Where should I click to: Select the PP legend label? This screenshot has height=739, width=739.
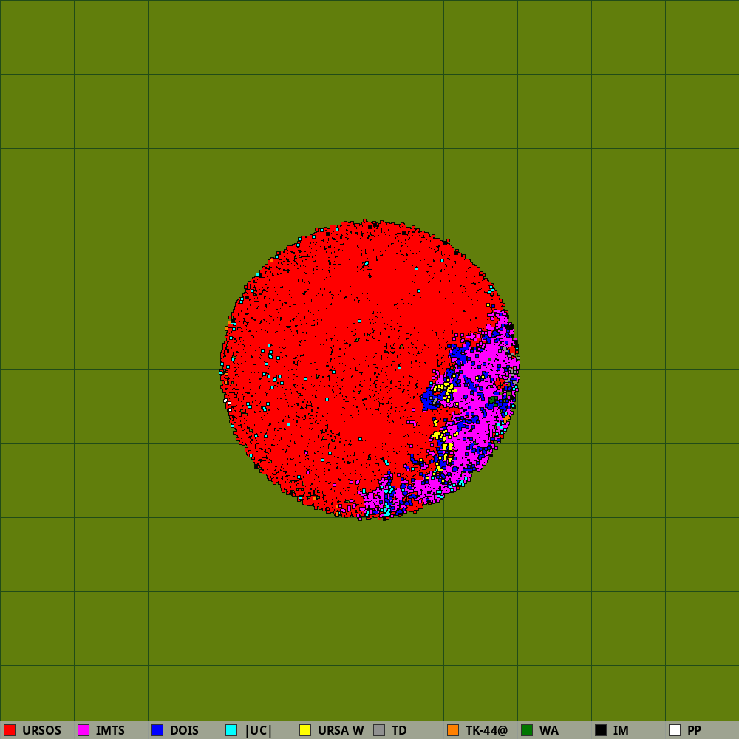coord(694,731)
